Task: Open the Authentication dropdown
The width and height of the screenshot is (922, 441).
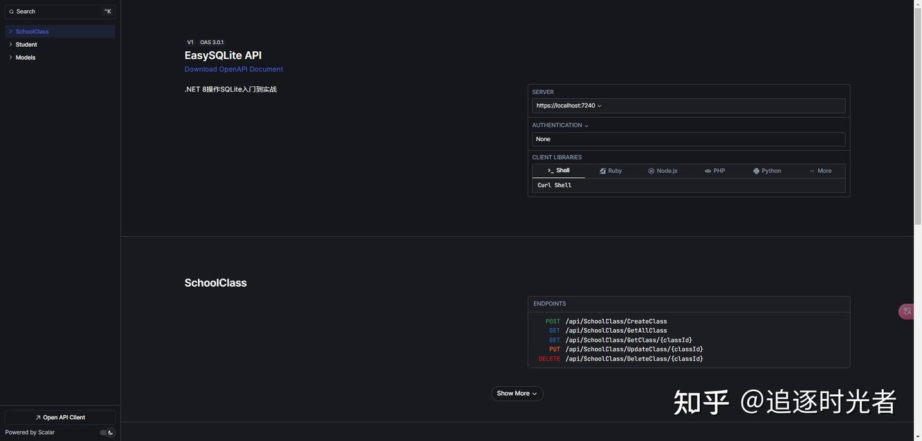Action: 560,125
